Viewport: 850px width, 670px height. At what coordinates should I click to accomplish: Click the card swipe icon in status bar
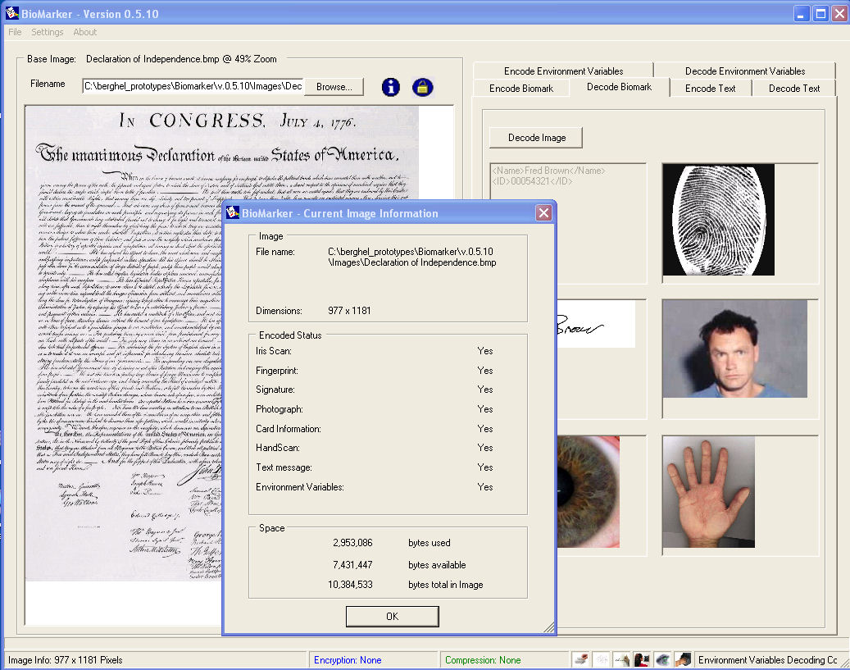tap(581, 659)
